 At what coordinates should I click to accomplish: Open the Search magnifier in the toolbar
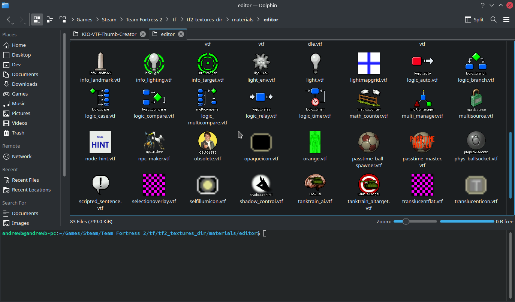tap(494, 19)
